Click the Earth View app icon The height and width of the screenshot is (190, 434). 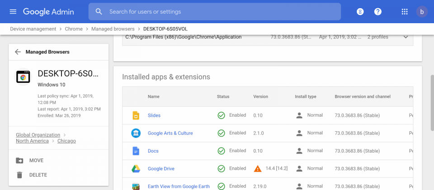pyautogui.click(x=136, y=186)
